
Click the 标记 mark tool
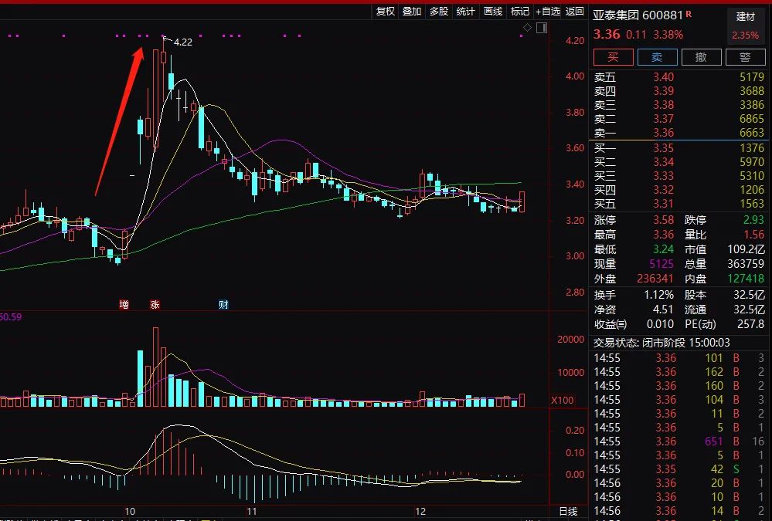(520, 11)
